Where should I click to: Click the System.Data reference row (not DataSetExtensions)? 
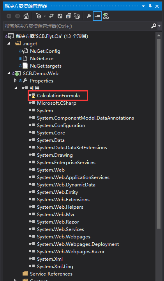click(x=51, y=140)
